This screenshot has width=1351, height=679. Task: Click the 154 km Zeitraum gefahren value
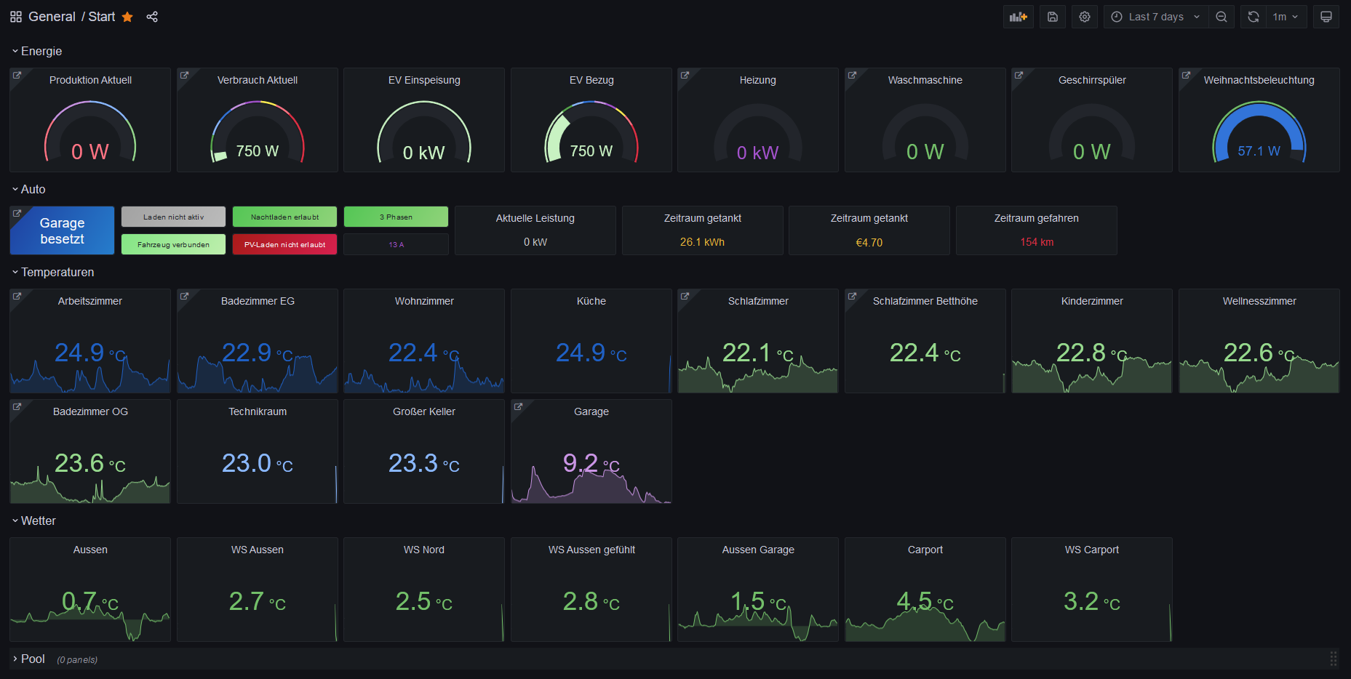[1037, 242]
